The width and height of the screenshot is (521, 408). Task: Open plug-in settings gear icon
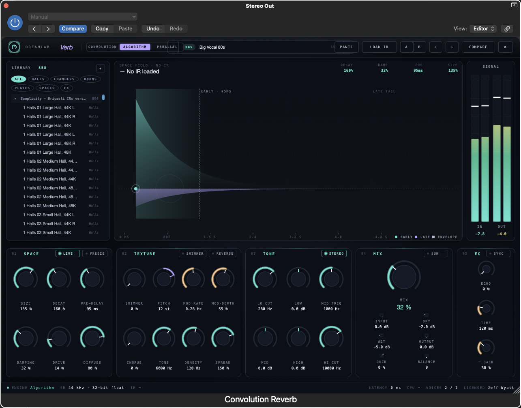pyautogui.click(x=505, y=47)
